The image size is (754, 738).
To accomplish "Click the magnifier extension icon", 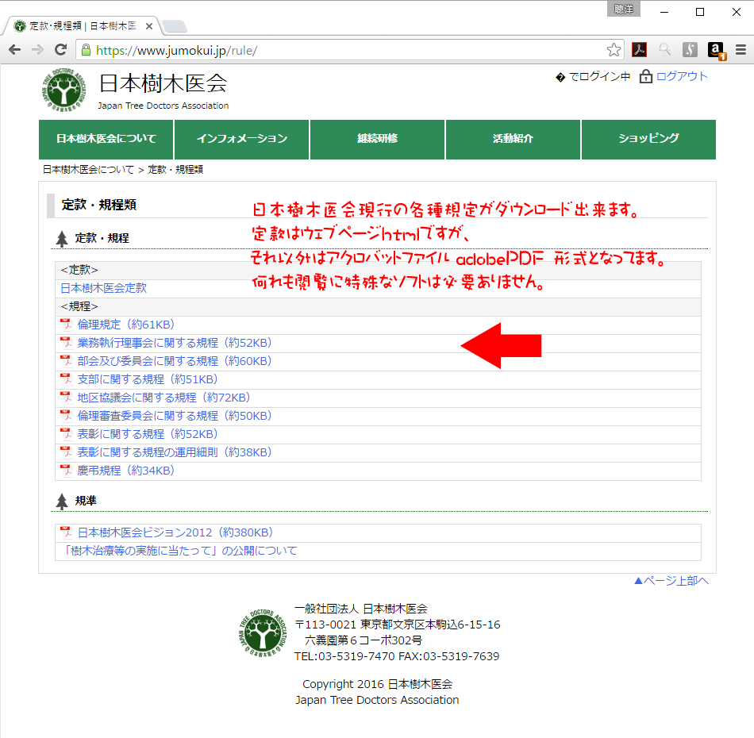I will (664, 49).
